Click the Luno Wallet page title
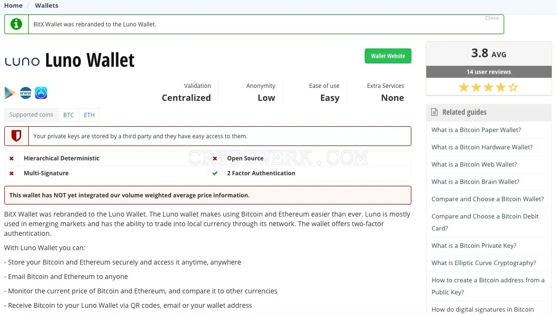 (89, 60)
